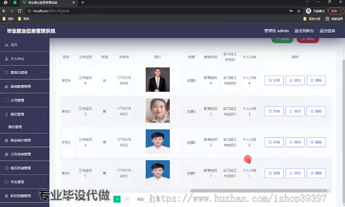Click 删除 for the 学历2 row

point(316,142)
